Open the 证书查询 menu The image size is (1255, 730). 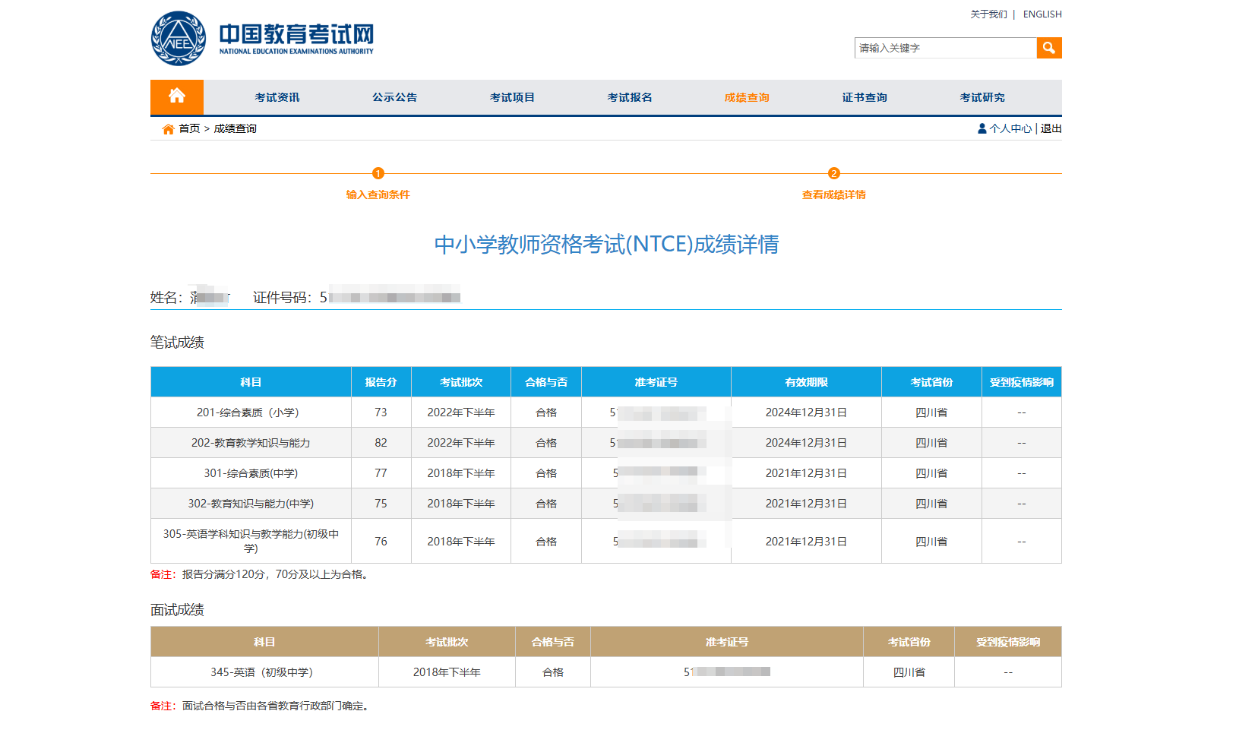pos(865,97)
